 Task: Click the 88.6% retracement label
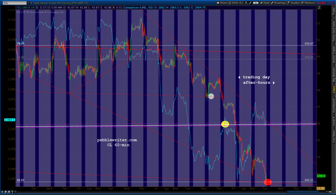point(21,180)
